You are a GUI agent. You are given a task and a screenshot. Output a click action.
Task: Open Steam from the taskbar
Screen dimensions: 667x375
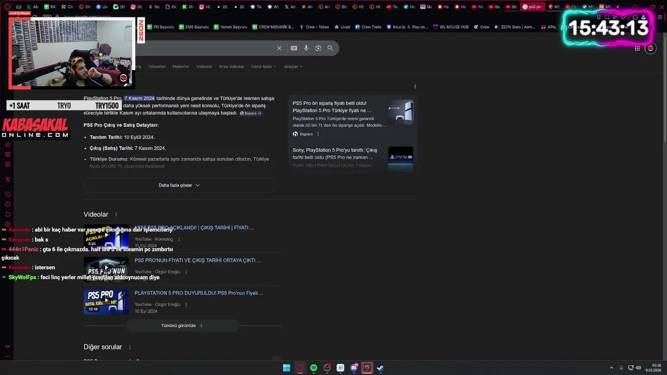[381, 368]
